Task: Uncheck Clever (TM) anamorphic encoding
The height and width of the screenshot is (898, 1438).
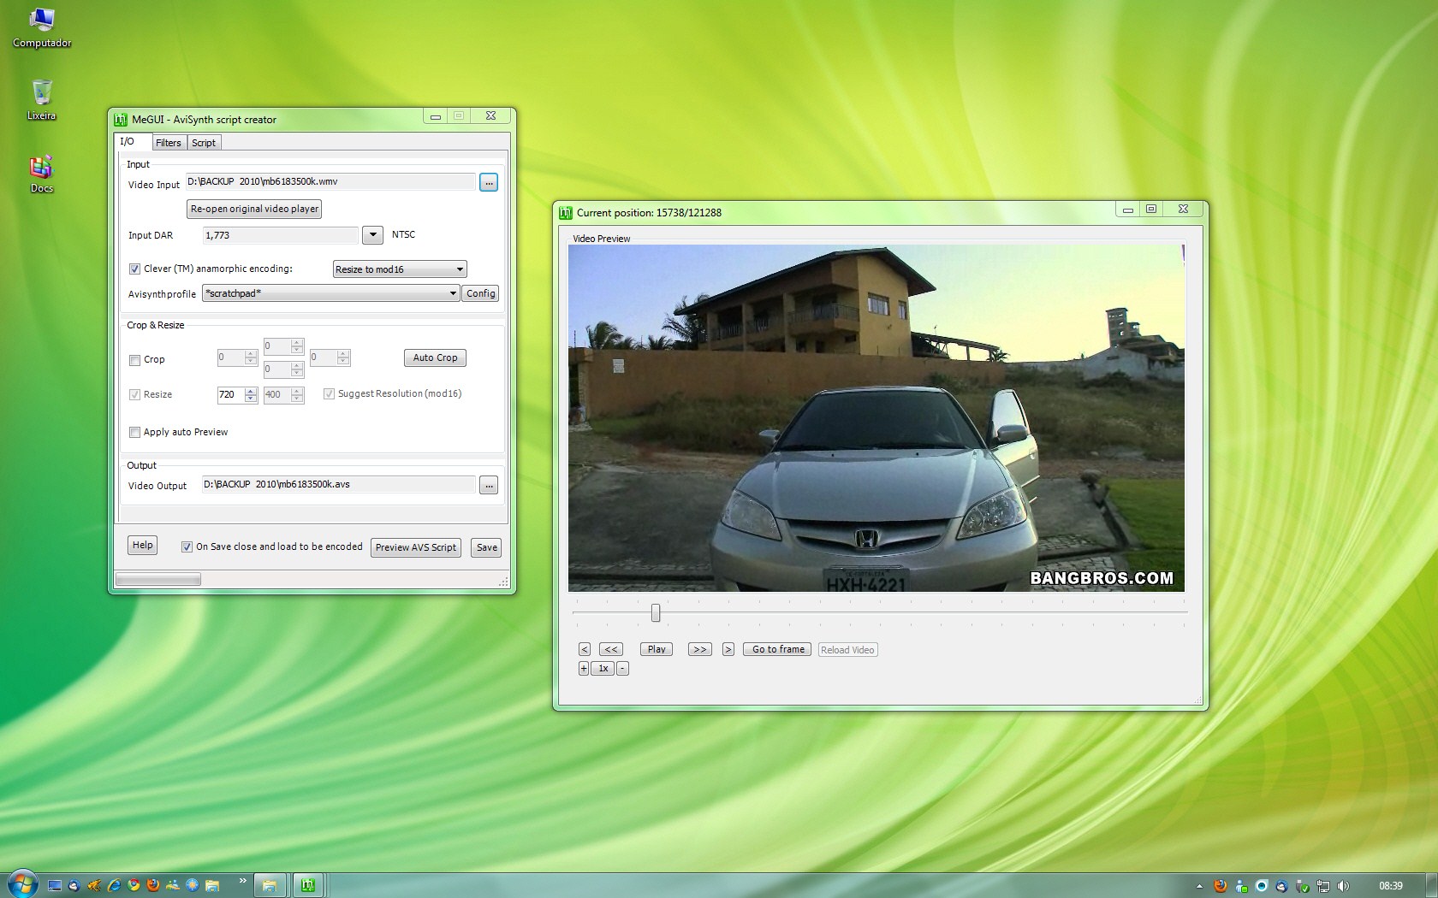Action: 135,269
